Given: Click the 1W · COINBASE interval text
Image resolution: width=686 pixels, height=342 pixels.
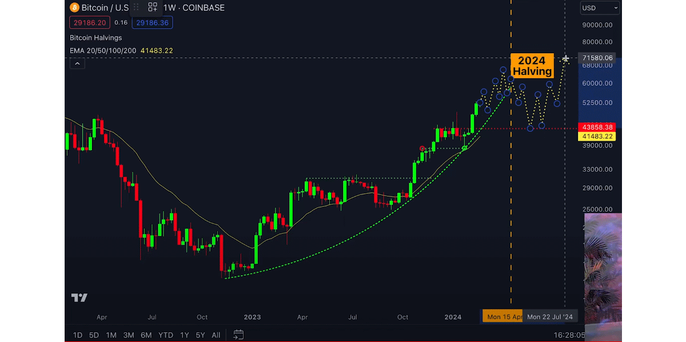Looking at the screenshot, I should (x=194, y=7).
